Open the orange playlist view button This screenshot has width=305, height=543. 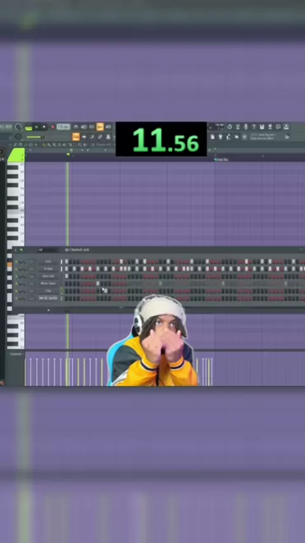[x=76, y=137]
